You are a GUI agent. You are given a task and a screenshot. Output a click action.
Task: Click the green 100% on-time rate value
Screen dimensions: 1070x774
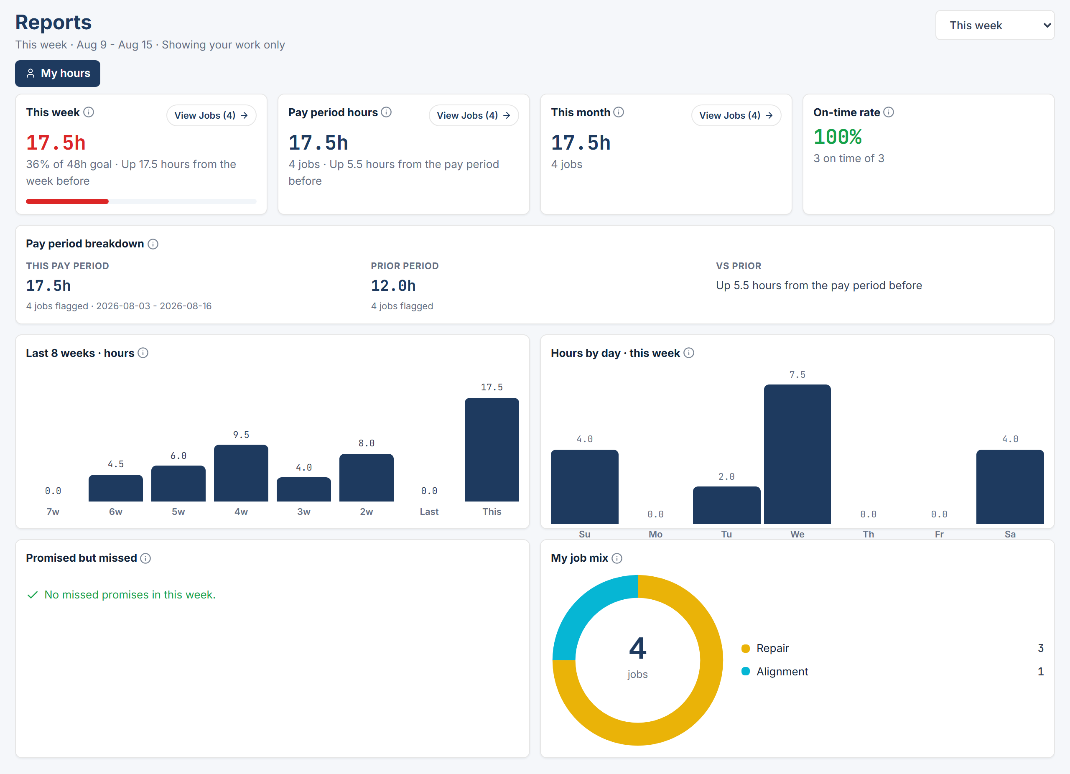(x=838, y=137)
